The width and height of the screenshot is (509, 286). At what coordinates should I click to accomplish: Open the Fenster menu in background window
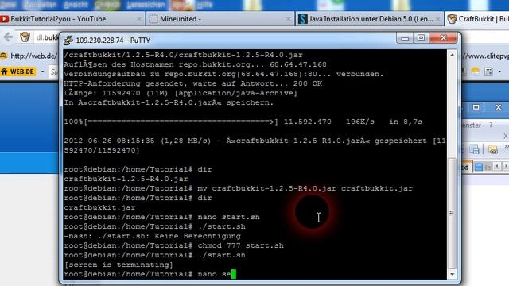pyautogui.click(x=471, y=126)
